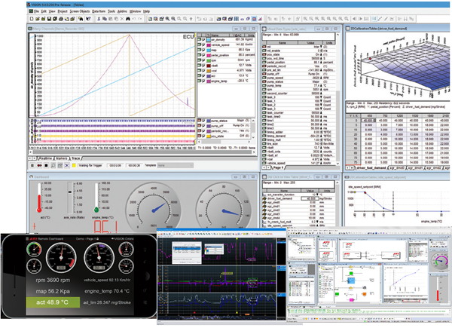Toggle the air_density channel checkbox
452x328 pixels.
click(203, 40)
